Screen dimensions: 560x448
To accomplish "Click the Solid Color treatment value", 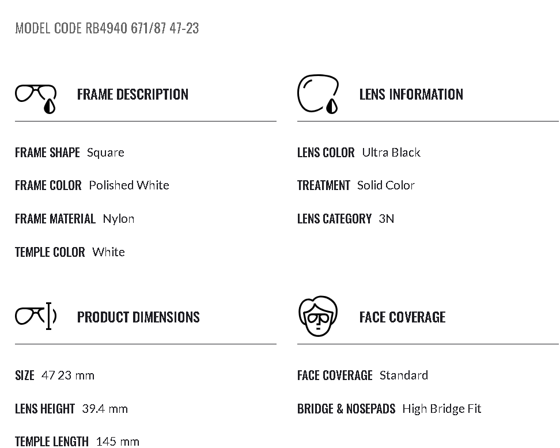I will 386,185.
